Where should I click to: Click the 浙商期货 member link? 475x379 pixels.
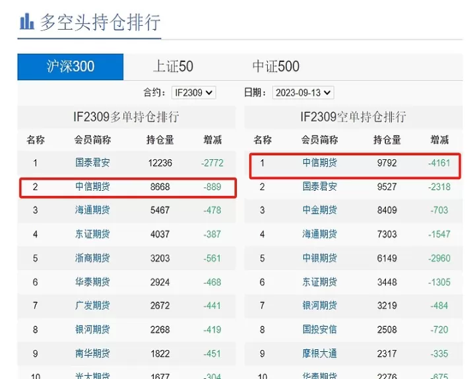92,258
